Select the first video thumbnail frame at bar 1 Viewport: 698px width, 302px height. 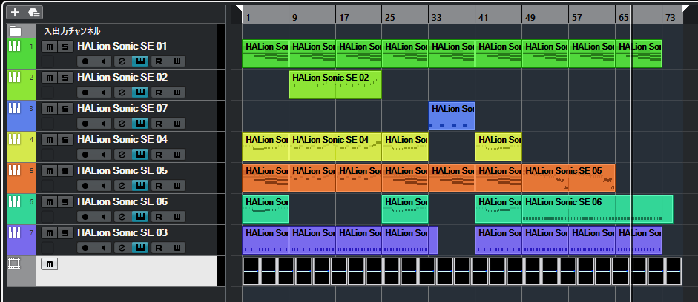coord(251,271)
